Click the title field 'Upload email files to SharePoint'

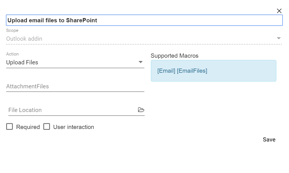pyautogui.click(x=144, y=20)
